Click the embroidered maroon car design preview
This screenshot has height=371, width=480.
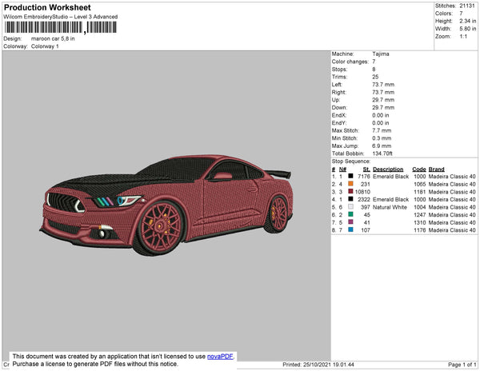[166, 205]
